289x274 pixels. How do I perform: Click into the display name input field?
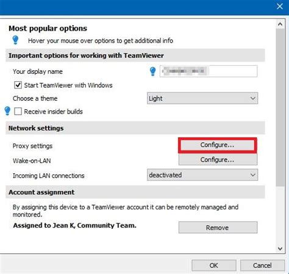(209, 71)
